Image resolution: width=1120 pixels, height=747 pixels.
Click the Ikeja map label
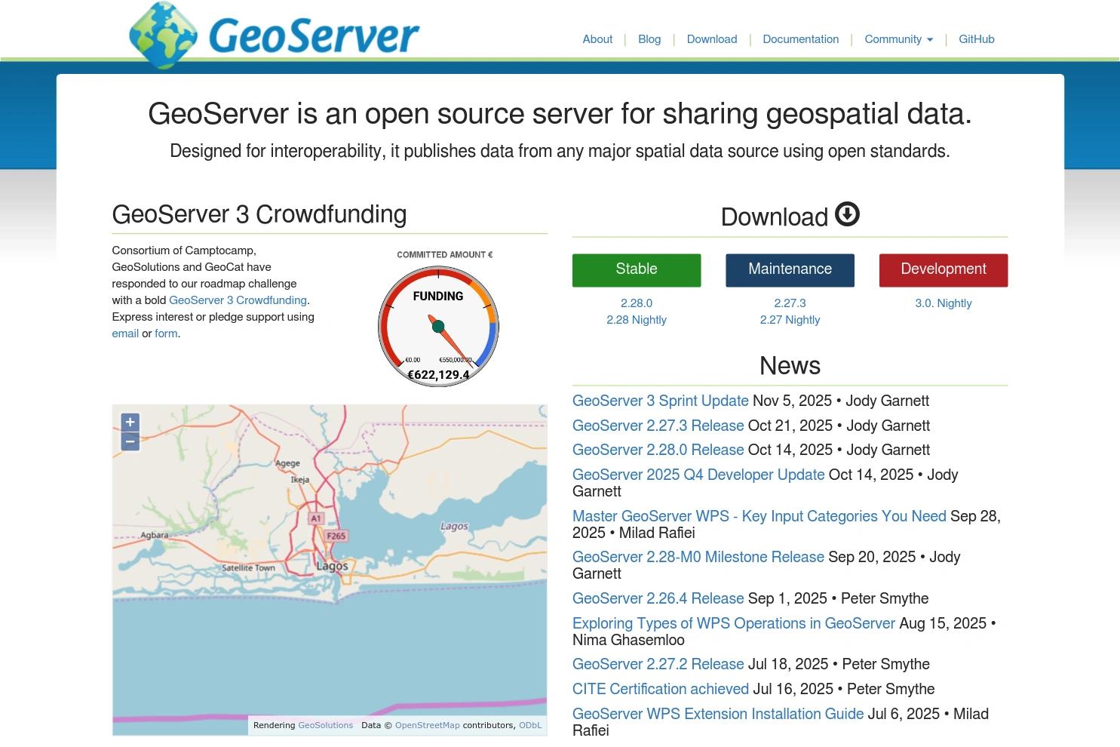(300, 480)
